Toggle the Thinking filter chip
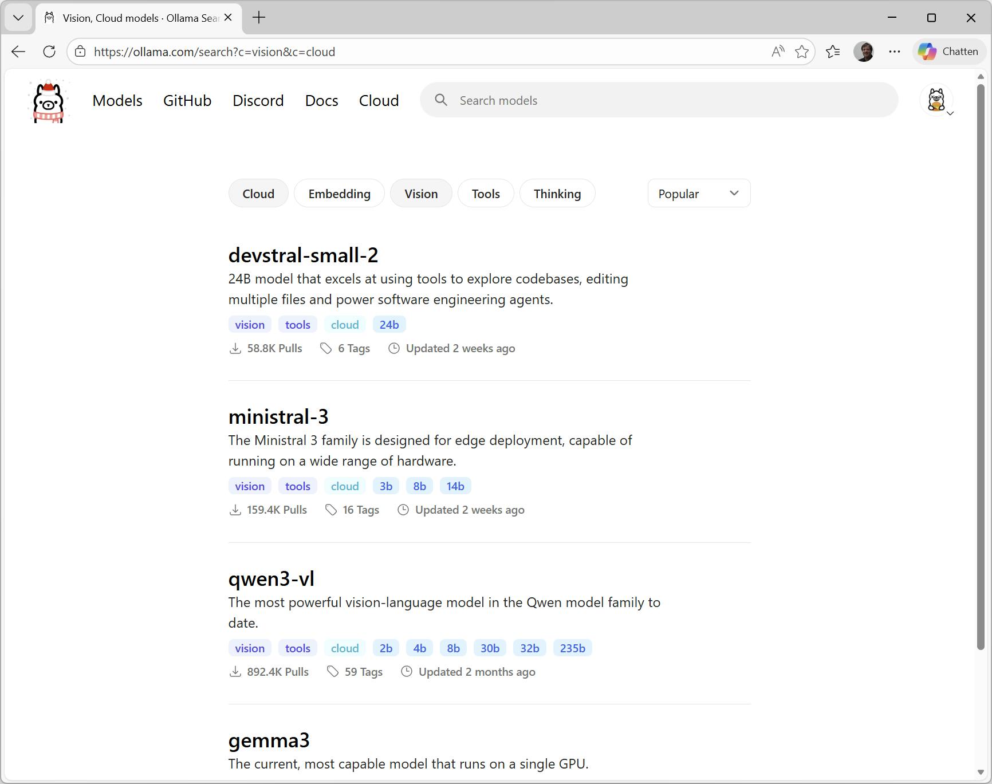The height and width of the screenshot is (784, 992). [x=557, y=194]
